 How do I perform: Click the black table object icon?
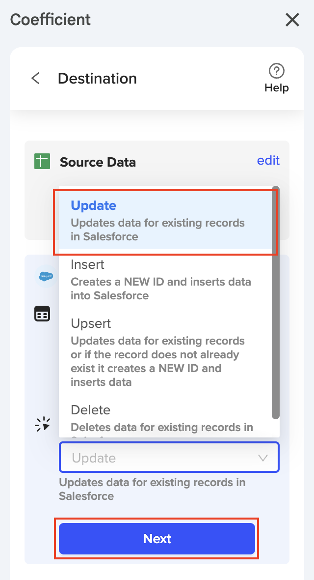tap(42, 314)
